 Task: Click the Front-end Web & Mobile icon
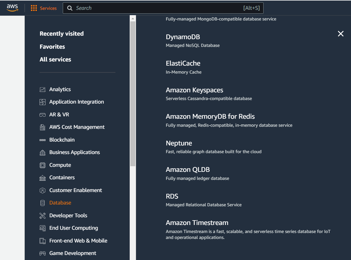coord(43,241)
